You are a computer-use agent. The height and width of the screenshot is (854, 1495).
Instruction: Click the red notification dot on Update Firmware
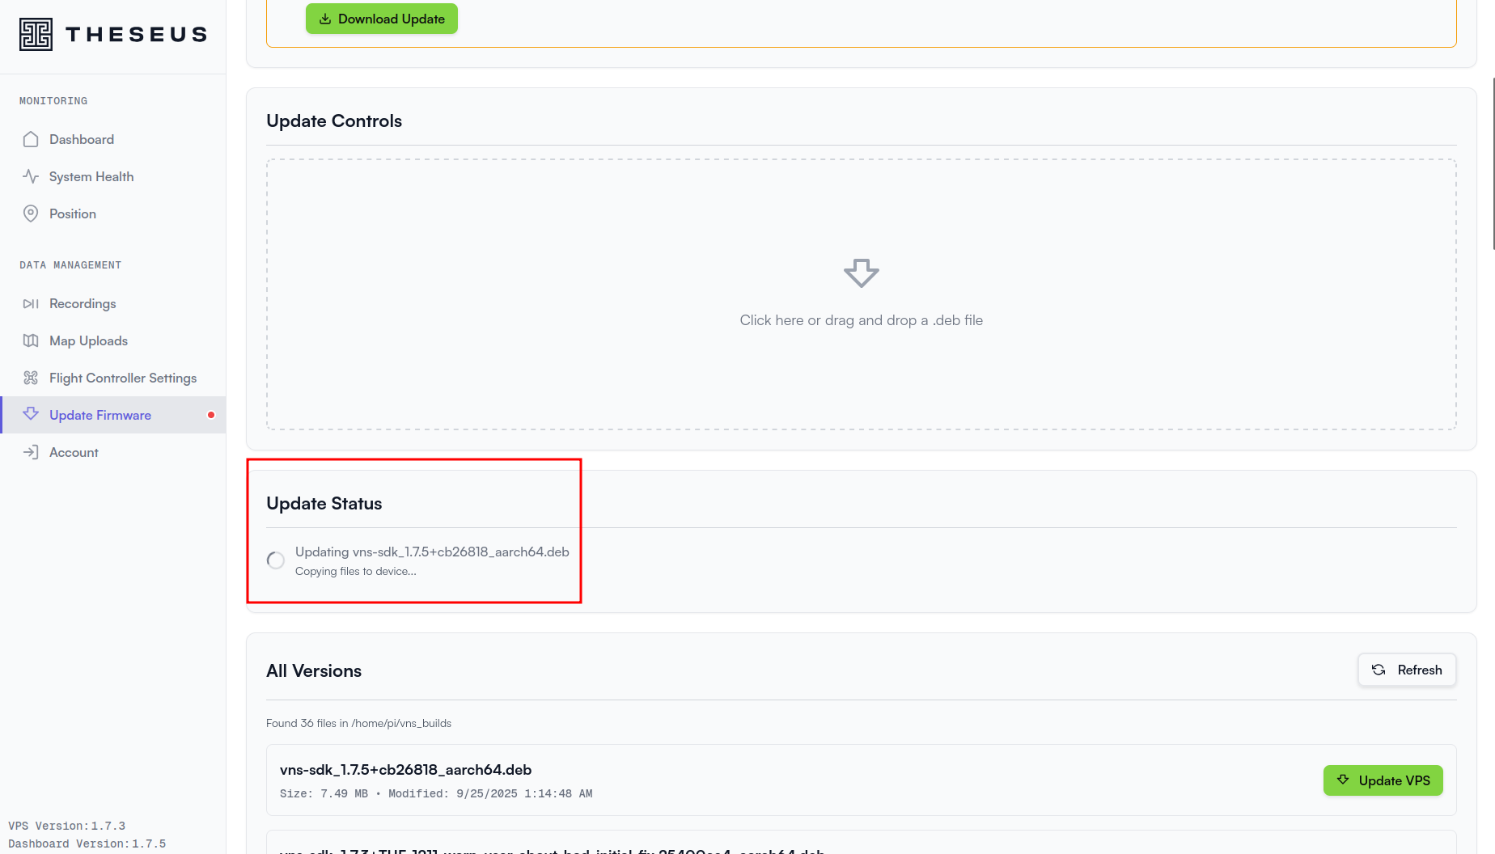pyautogui.click(x=211, y=416)
